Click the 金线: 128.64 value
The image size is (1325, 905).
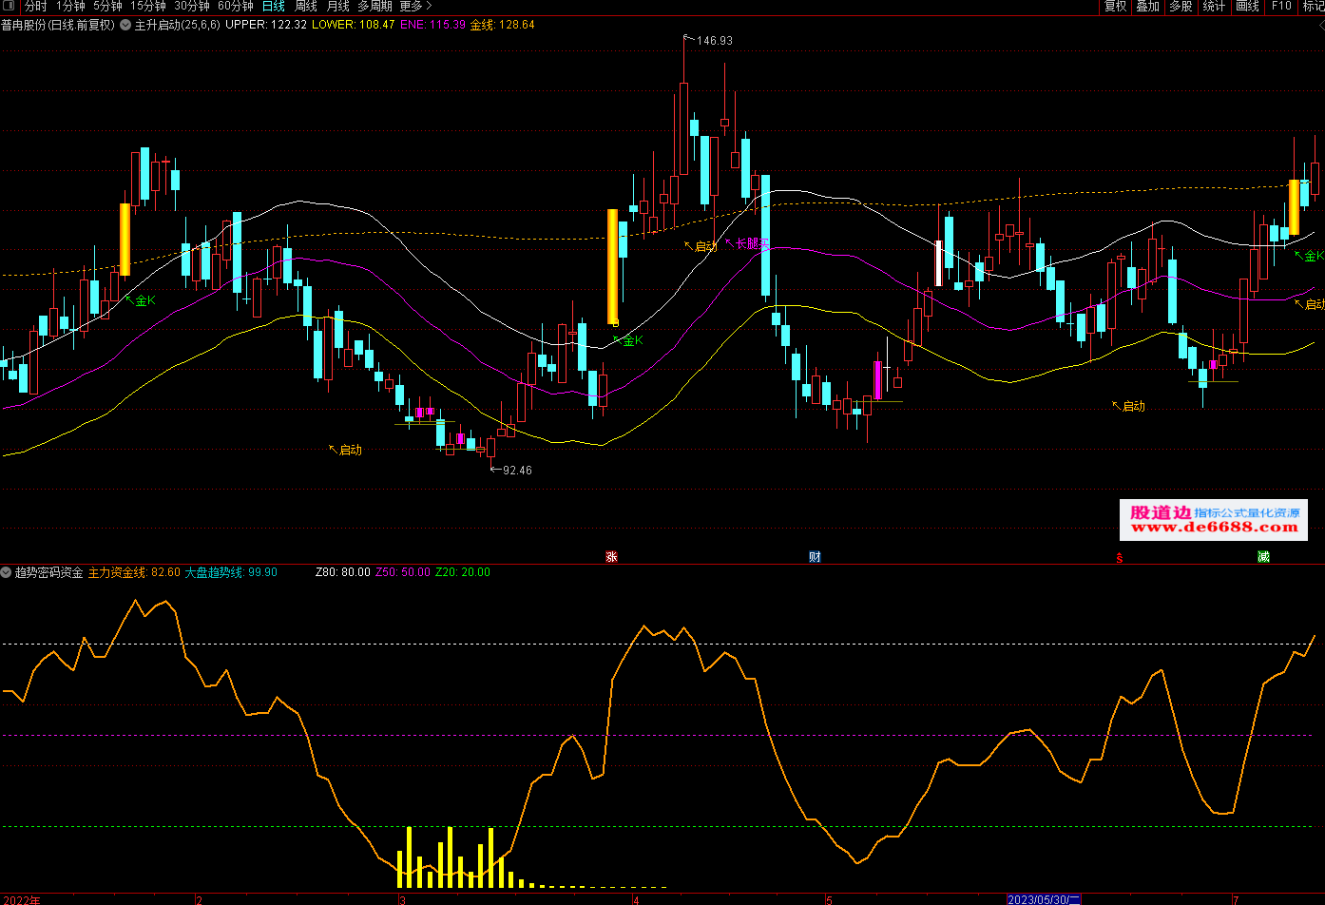(x=503, y=25)
